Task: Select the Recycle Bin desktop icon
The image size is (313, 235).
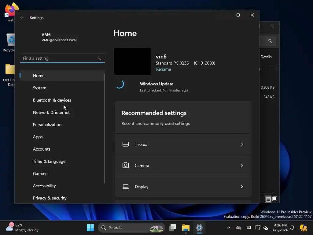Action: click(9, 42)
